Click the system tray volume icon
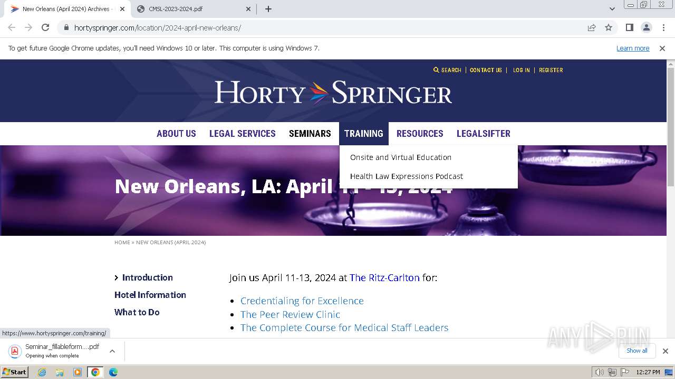Screen dimensions: 675x379 click(x=600, y=372)
